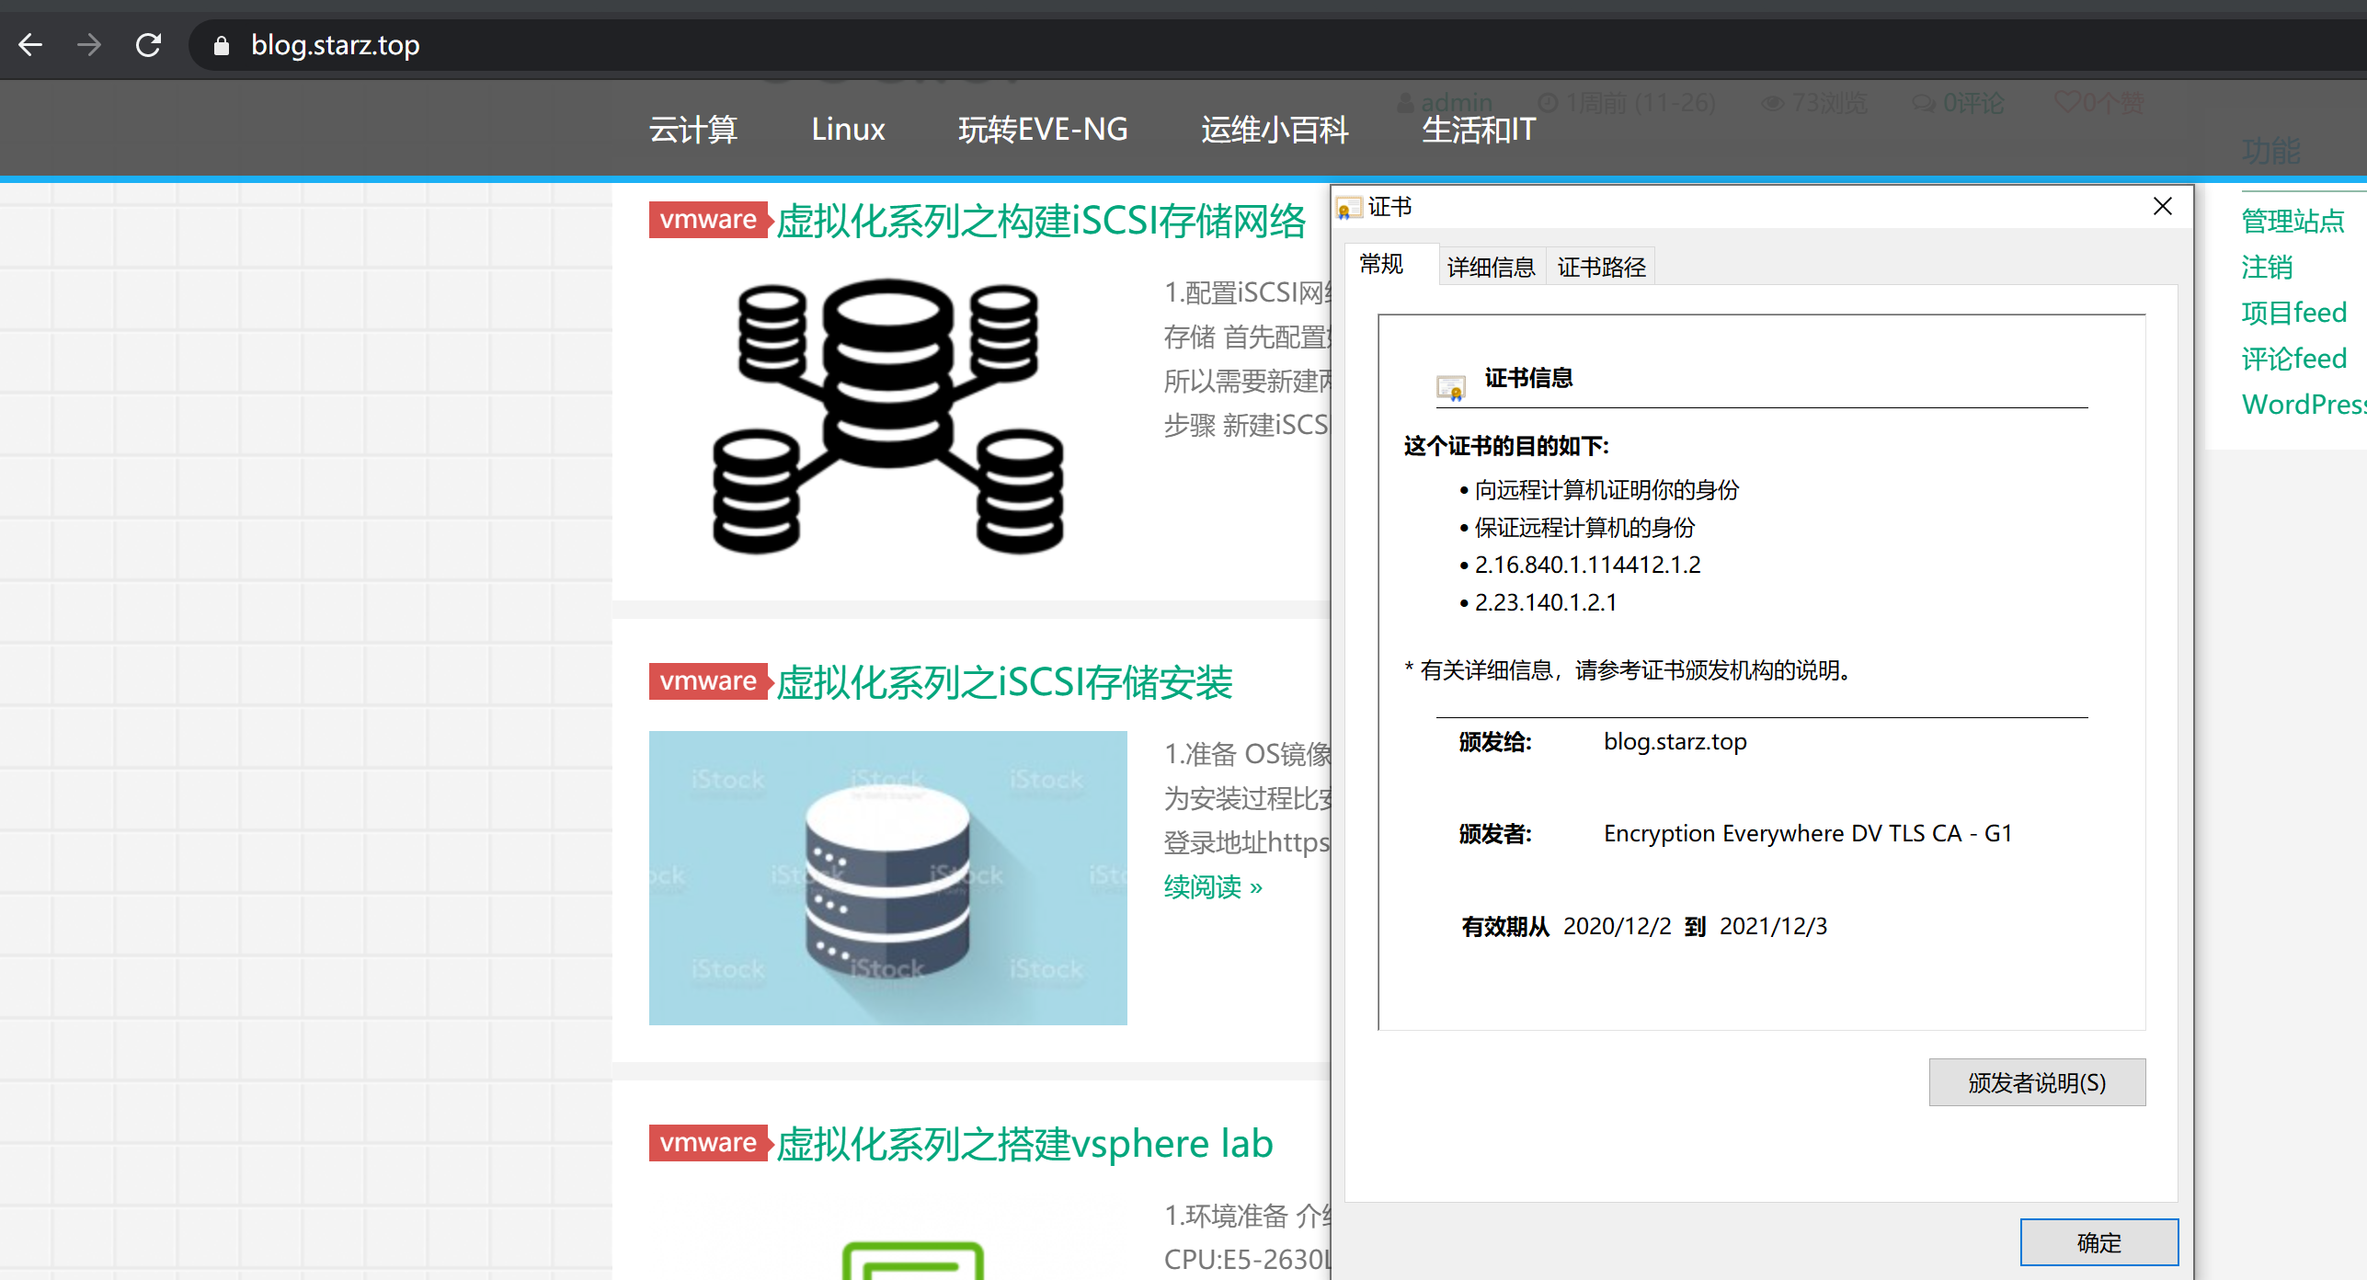Click the 注销 logout link

[2267, 267]
